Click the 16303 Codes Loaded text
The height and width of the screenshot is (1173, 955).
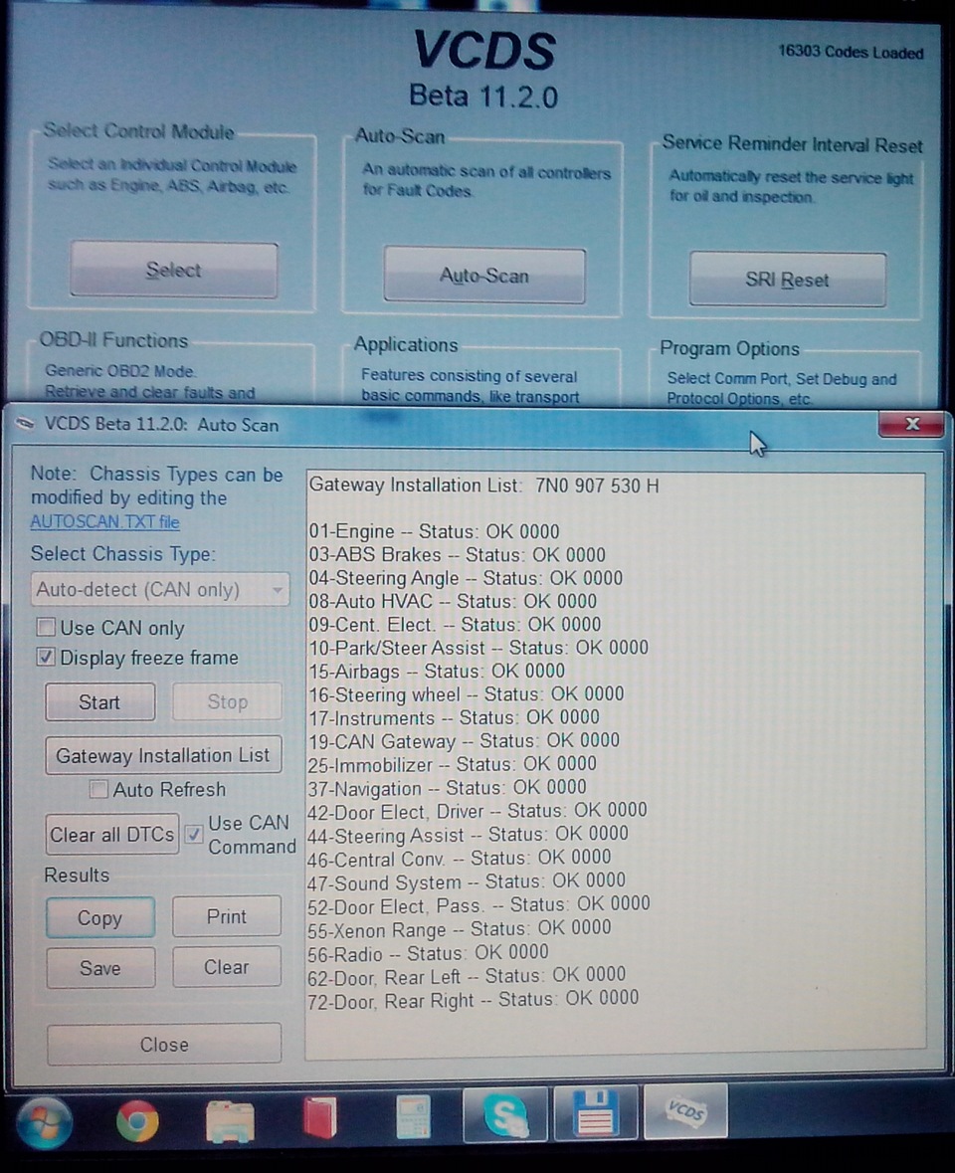tap(851, 52)
